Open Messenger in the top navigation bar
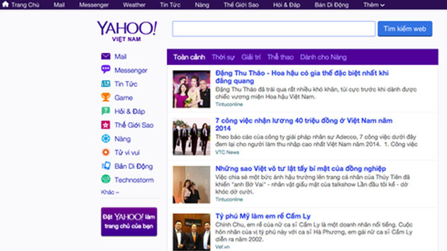Image resolution: width=447 pixels, height=251 pixels. point(94,5)
